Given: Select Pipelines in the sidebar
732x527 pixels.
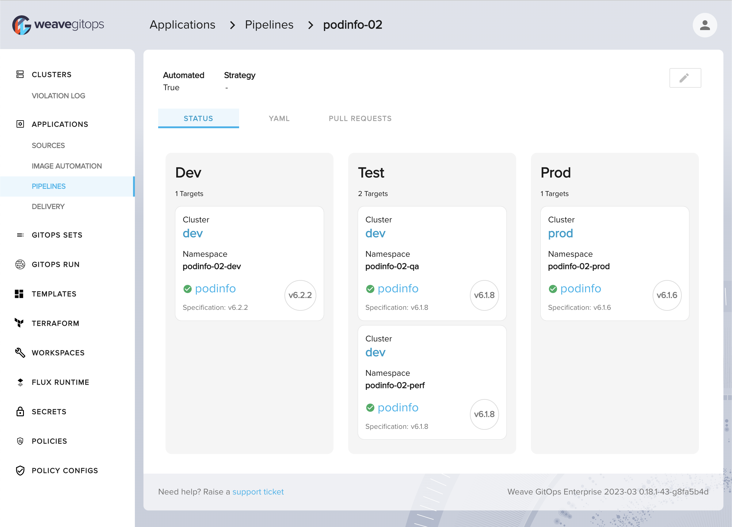Looking at the screenshot, I should coord(67,186).
